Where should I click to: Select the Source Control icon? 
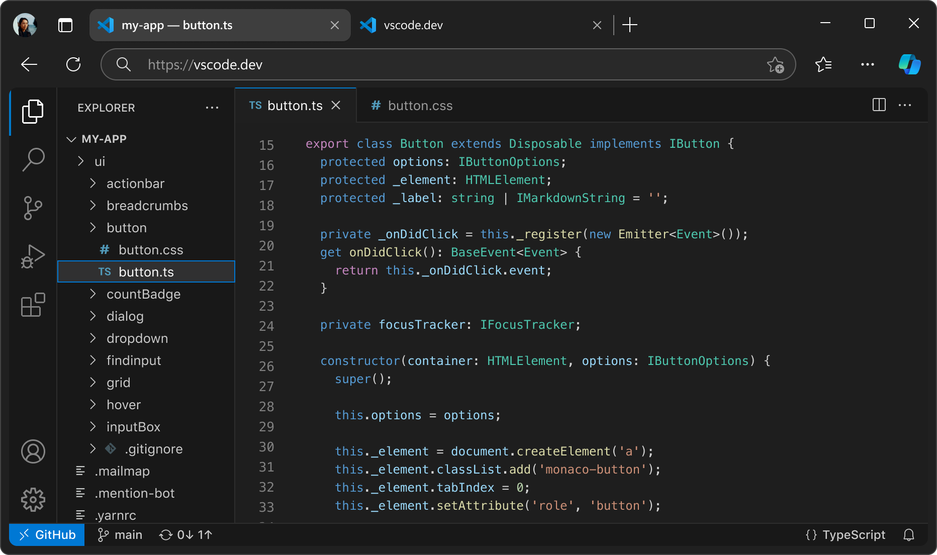tap(33, 207)
